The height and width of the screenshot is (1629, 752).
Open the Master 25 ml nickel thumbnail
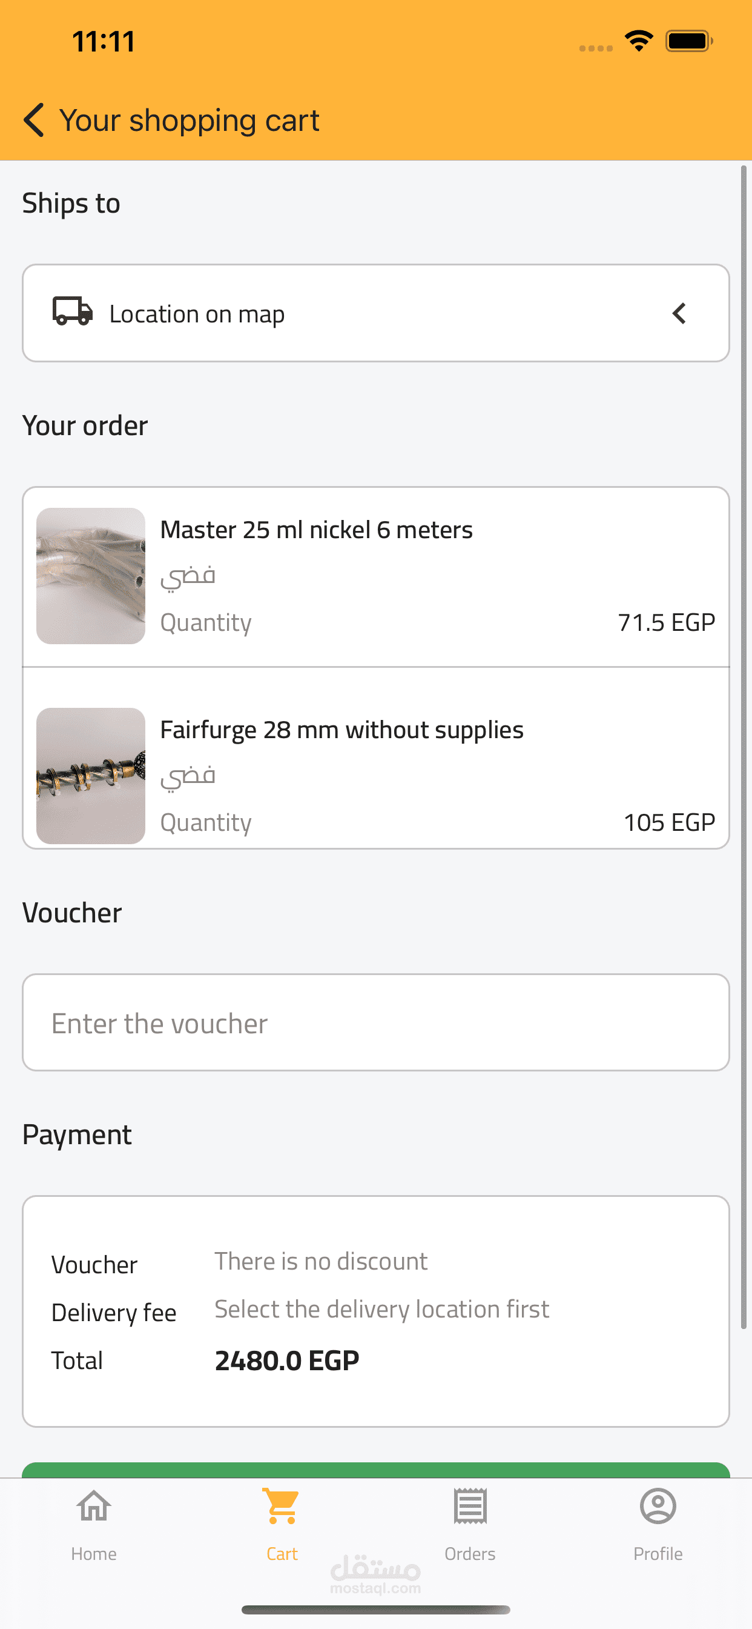tap(91, 576)
